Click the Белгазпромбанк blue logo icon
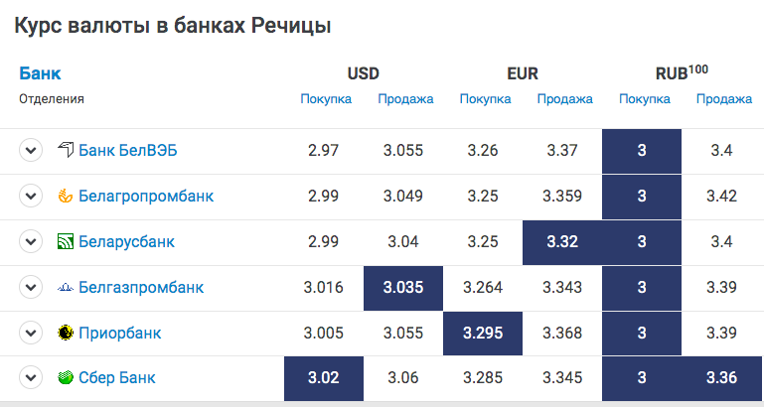 66,287
